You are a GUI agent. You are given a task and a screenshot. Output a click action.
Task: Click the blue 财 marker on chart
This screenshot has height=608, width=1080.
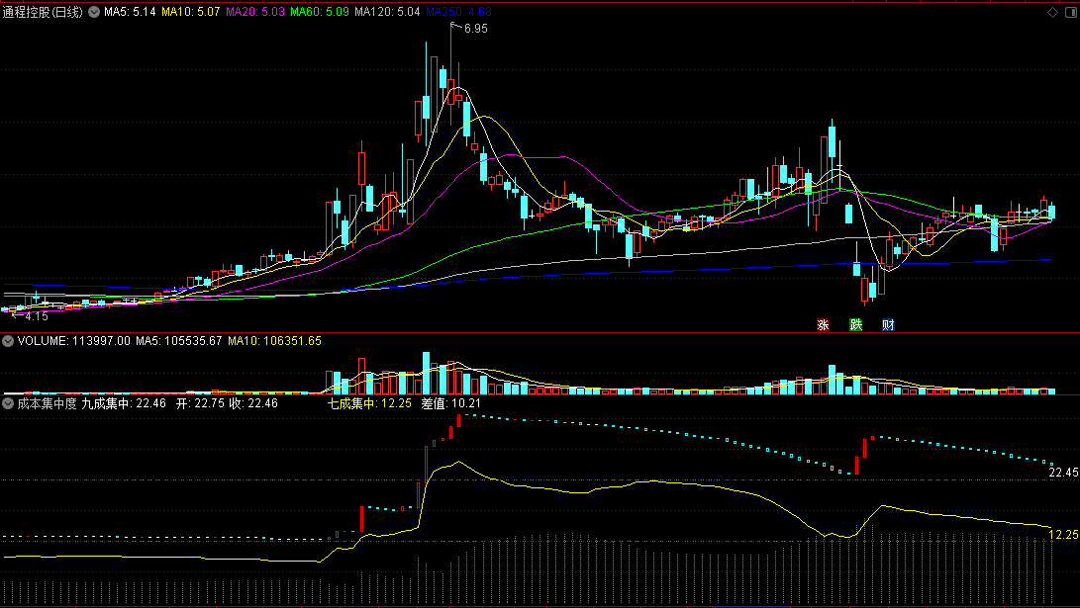(889, 324)
